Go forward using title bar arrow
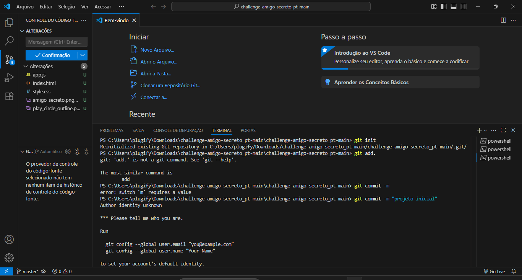Image resolution: width=522 pixels, height=280 pixels. [164, 7]
